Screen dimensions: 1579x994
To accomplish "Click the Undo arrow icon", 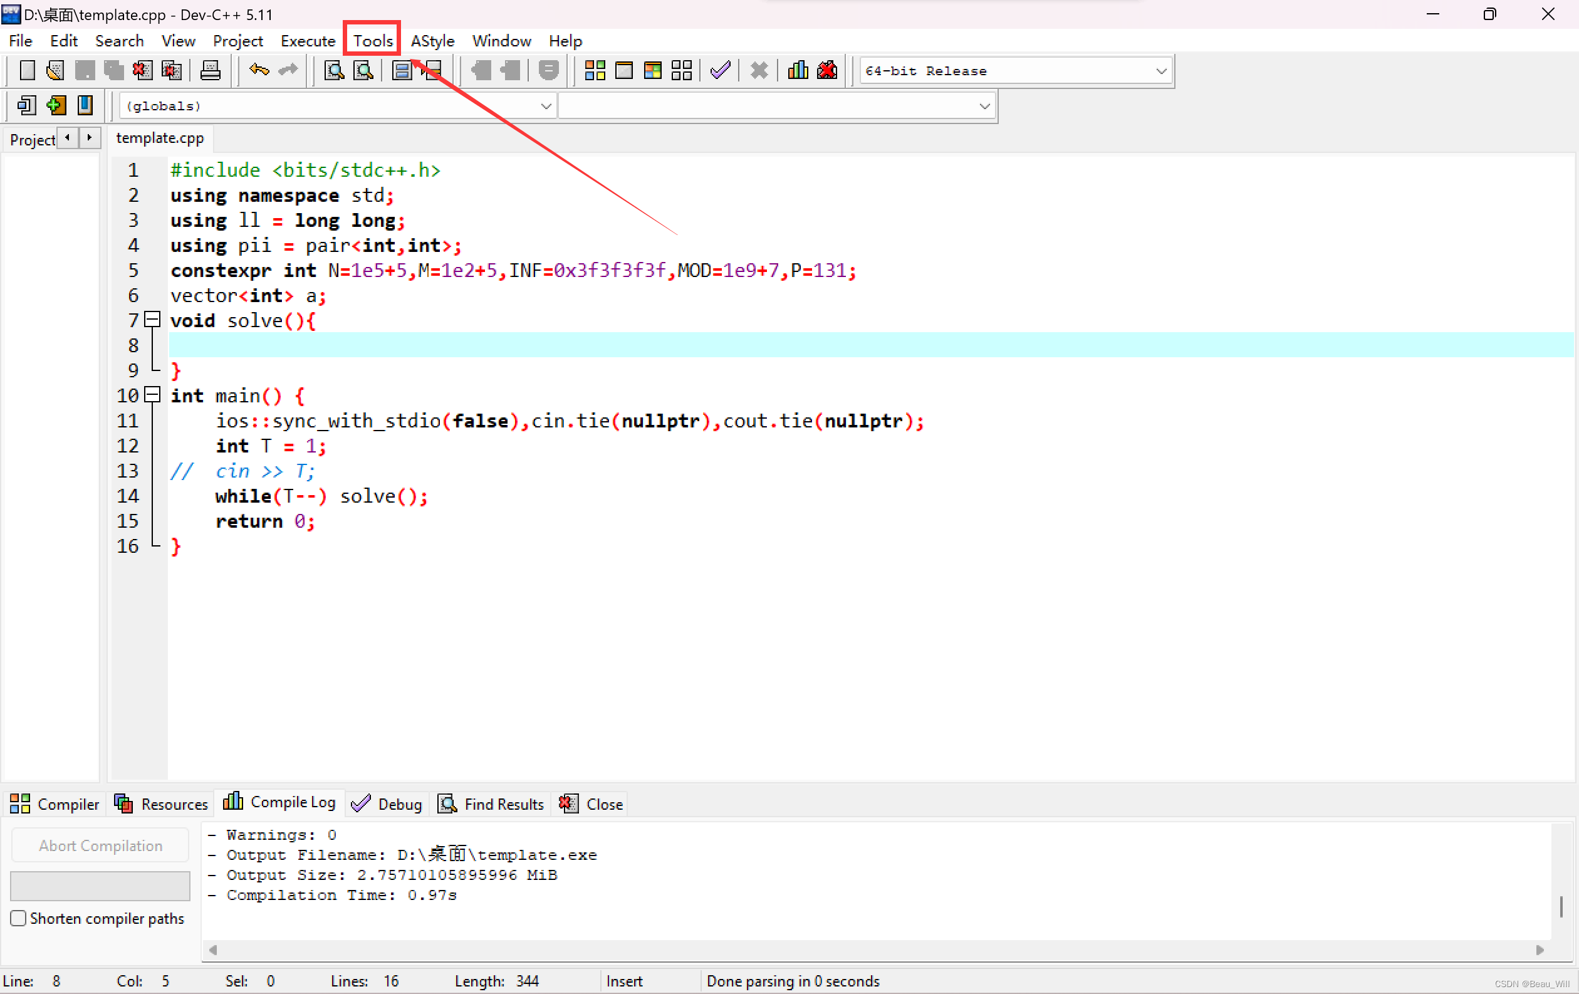I will click(x=259, y=70).
